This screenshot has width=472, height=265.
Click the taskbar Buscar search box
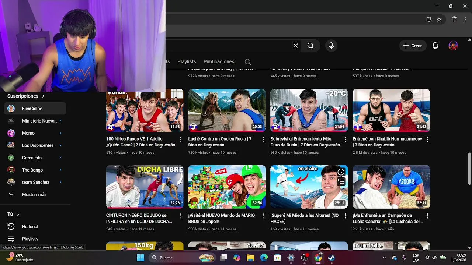tap(183, 258)
